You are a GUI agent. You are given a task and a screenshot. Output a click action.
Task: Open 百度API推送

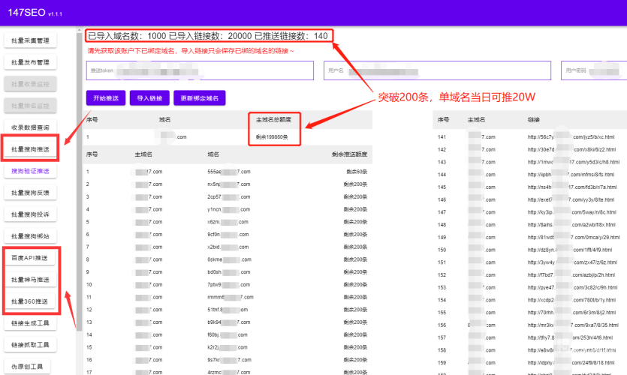(30, 258)
